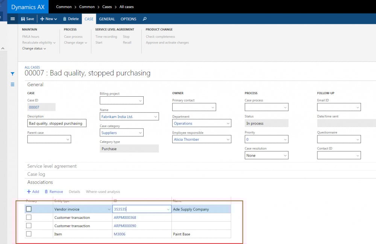Open the Case resolution dropdown
The height and width of the screenshot is (244, 376).
point(285,156)
